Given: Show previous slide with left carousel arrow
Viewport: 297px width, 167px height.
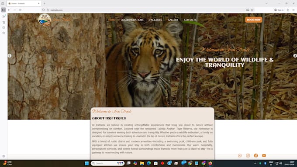Looking at the screenshot, I should 10,56.
